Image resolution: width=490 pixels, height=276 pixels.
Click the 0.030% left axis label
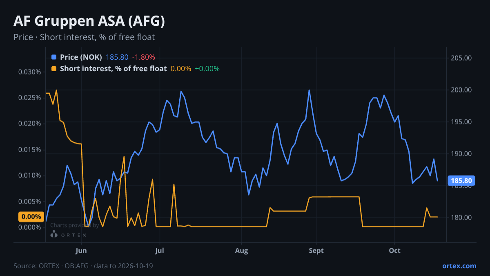[x=30, y=72]
